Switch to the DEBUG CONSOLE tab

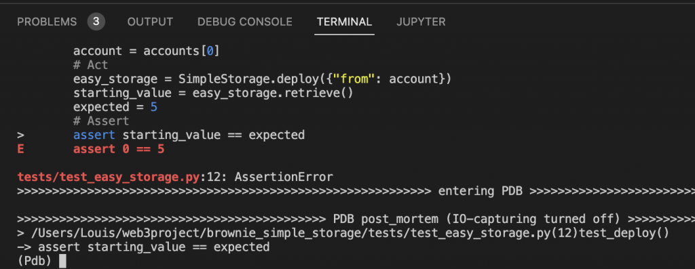pos(244,22)
